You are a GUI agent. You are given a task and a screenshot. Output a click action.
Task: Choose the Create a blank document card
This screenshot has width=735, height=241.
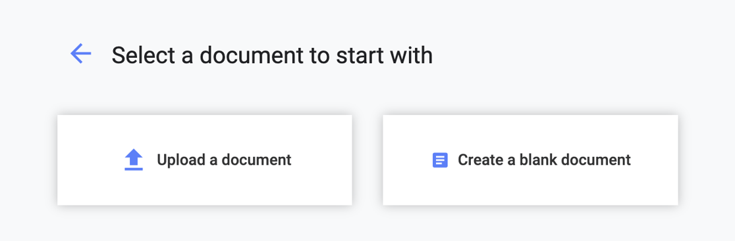click(x=530, y=160)
